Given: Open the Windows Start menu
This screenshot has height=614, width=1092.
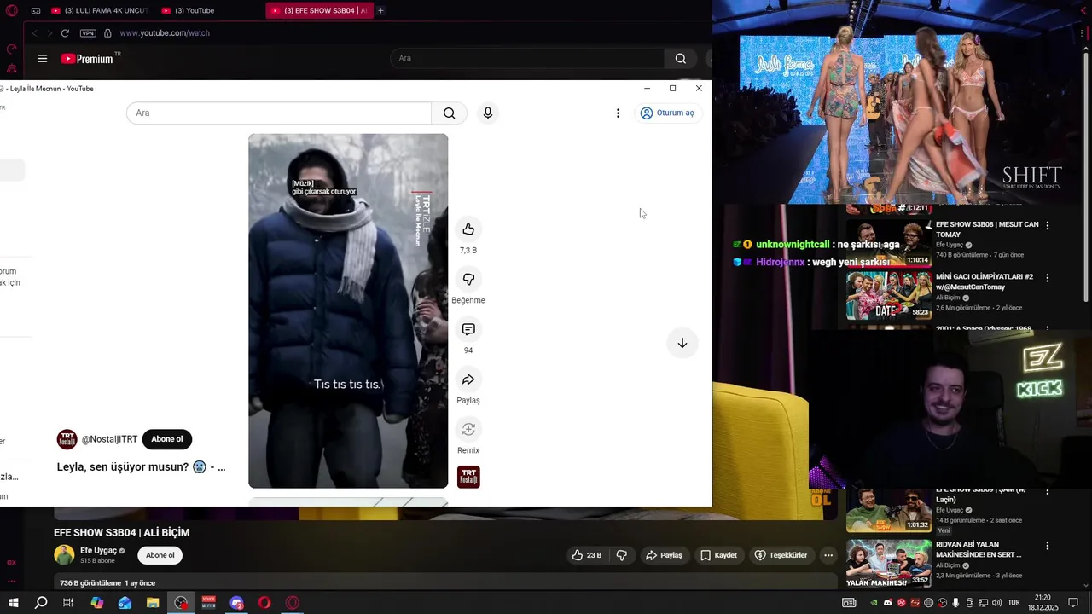Looking at the screenshot, I should tap(13, 603).
